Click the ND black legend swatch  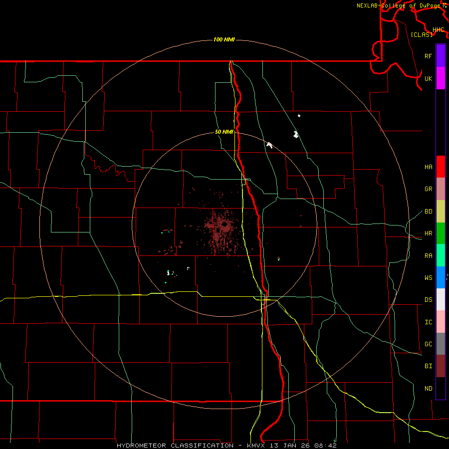(441, 388)
